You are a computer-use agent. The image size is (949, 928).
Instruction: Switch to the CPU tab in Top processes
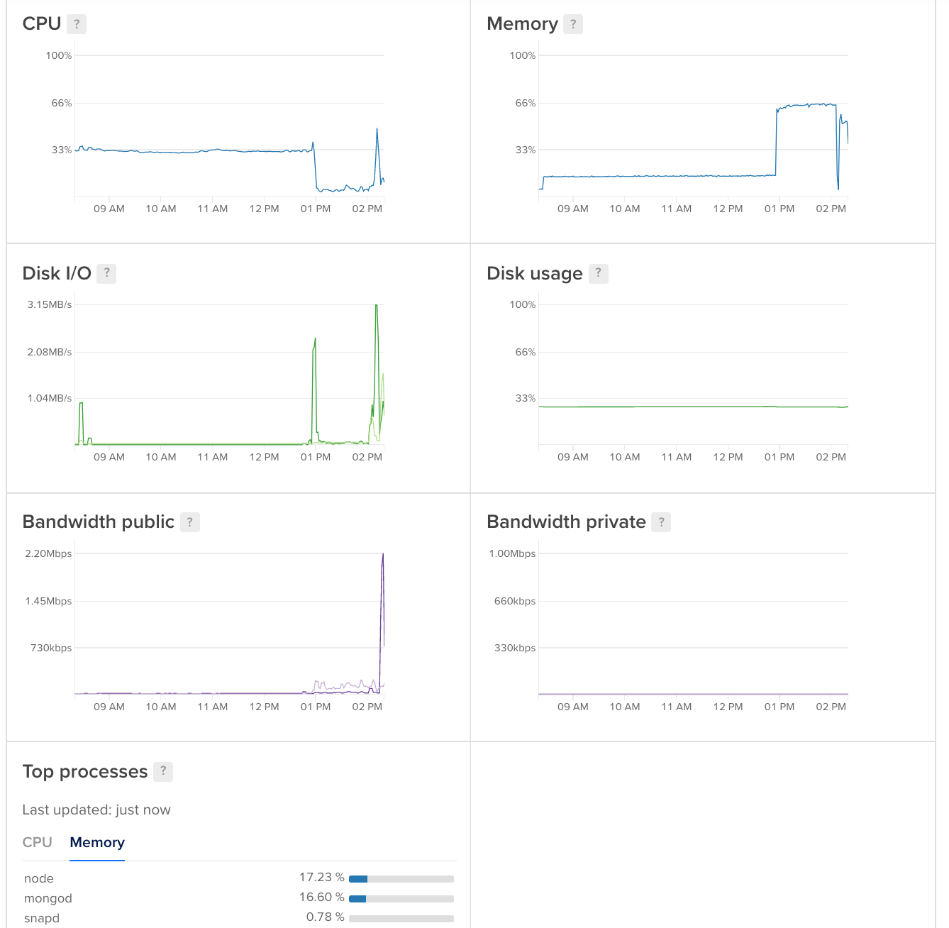click(x=37, y=842)
